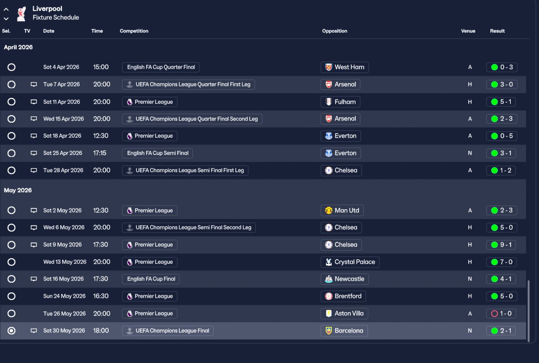
Task: Sort fixtures by the Venue column header
Action: [x=468, y=31]
